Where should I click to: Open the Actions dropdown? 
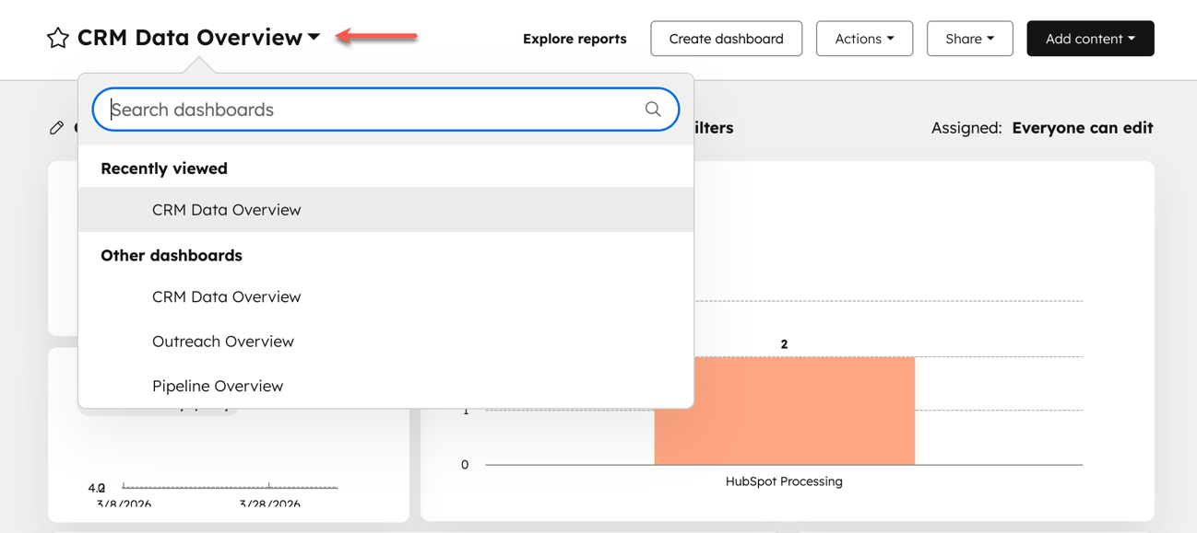[x=864, y=39]
